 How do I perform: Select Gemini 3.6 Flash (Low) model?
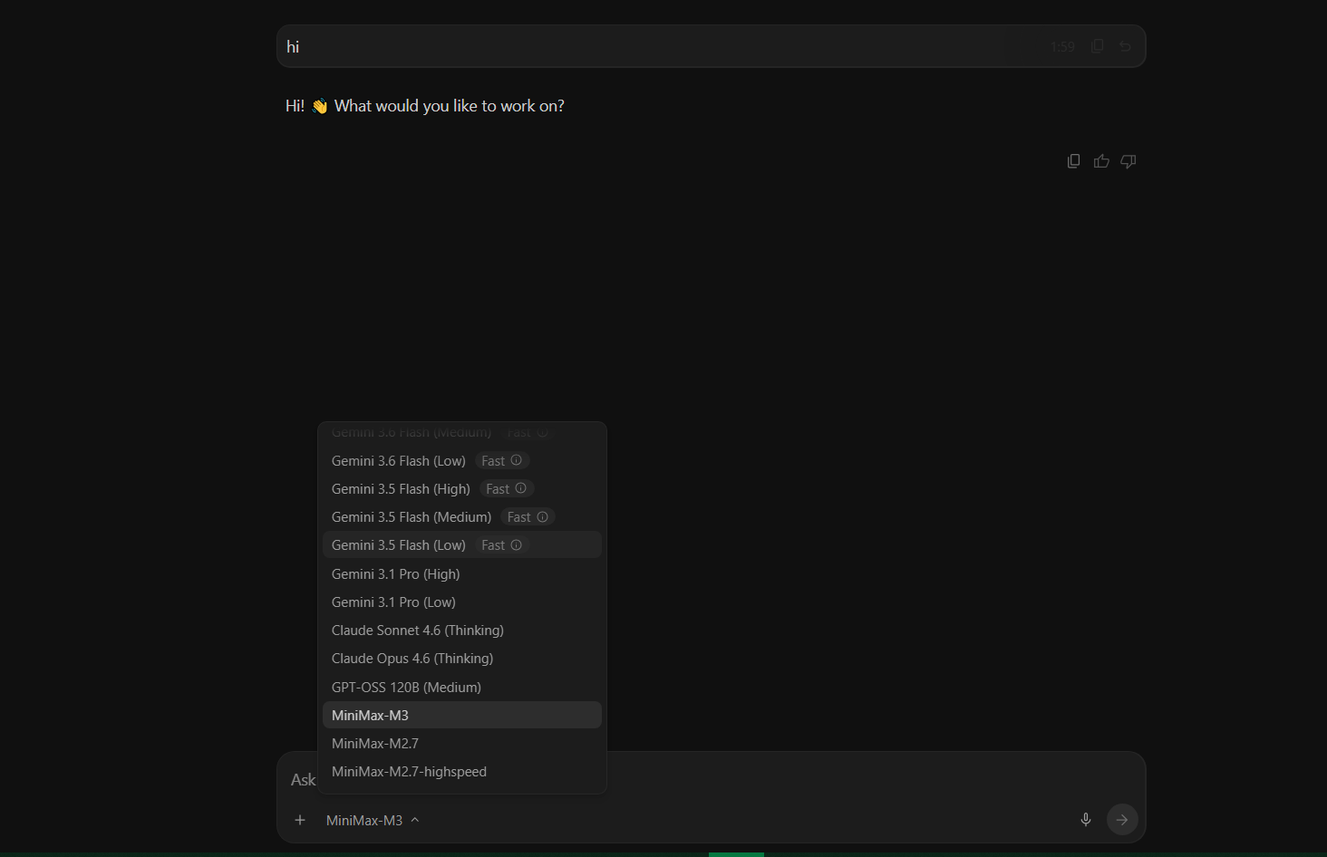pos(462,460)
